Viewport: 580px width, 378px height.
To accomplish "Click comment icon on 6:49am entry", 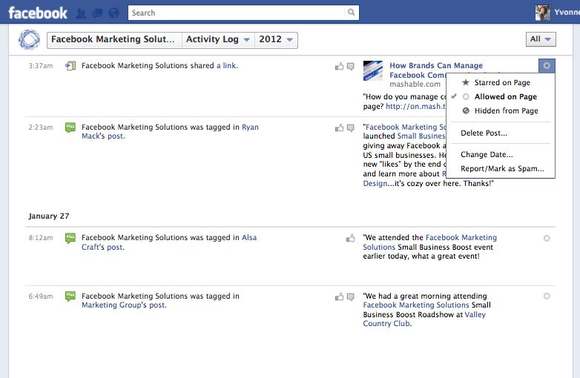I will coord(350,296).
